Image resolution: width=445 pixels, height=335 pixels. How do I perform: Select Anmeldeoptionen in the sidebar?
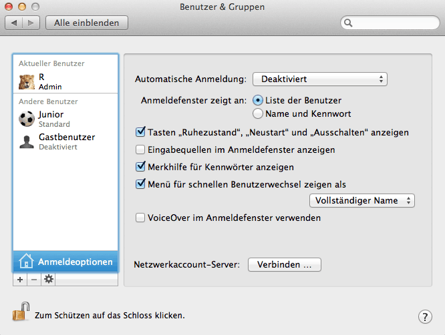(x=65, y=260)
